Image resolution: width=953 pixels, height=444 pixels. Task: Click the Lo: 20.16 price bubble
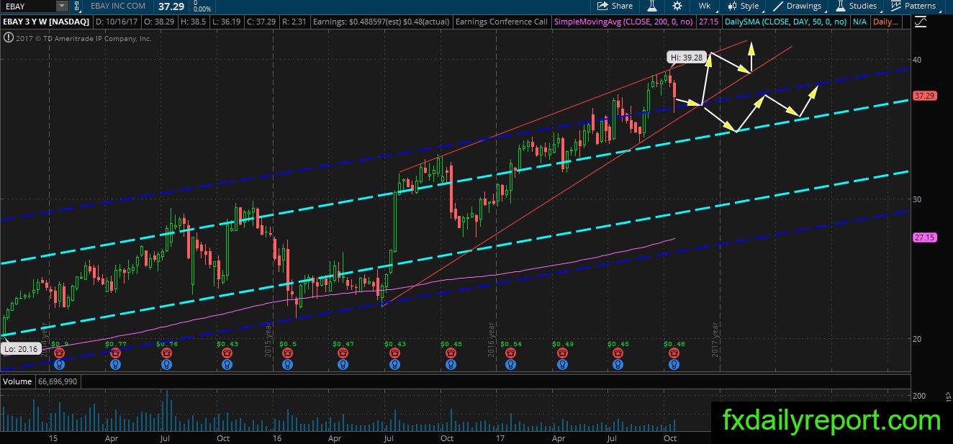tap(19, 348)
